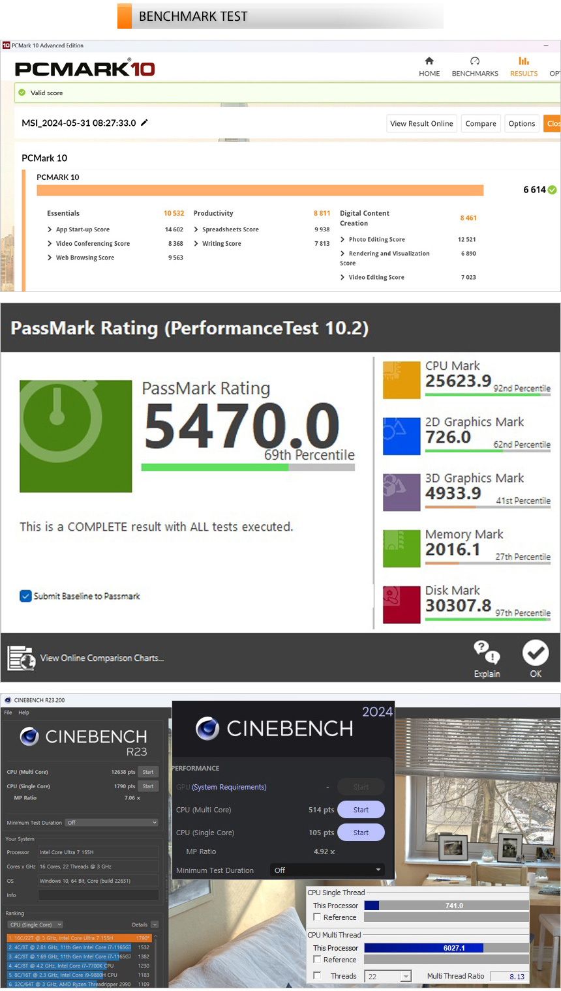Click the Multi Thread Ratio 8.13 field
561x991 pixels.
coord(509,976)
